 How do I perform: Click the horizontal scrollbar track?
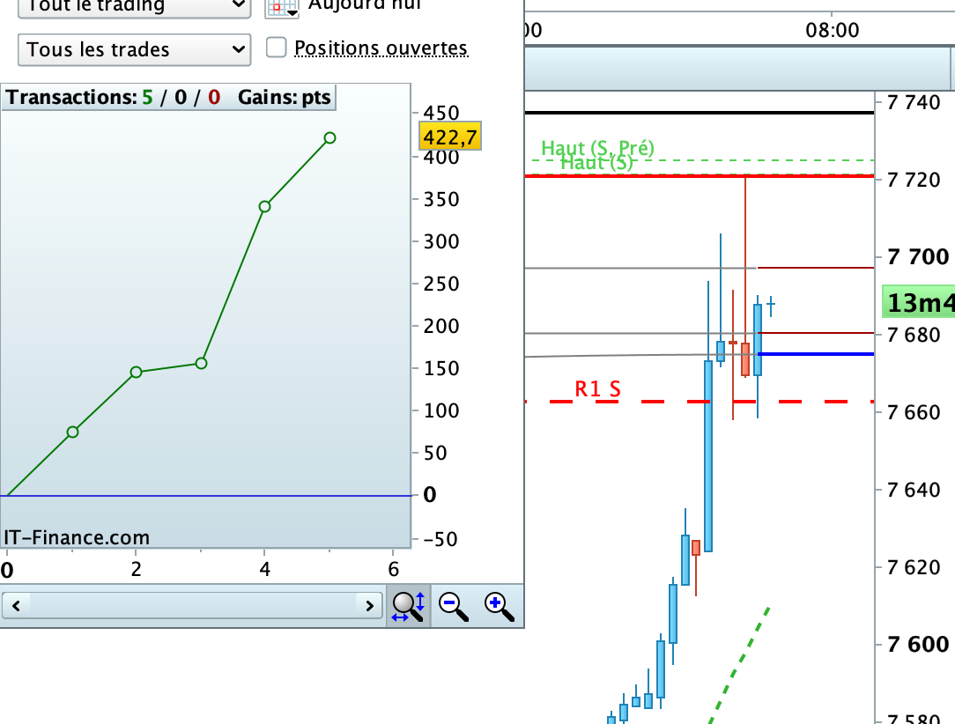[x=192, y=606]
